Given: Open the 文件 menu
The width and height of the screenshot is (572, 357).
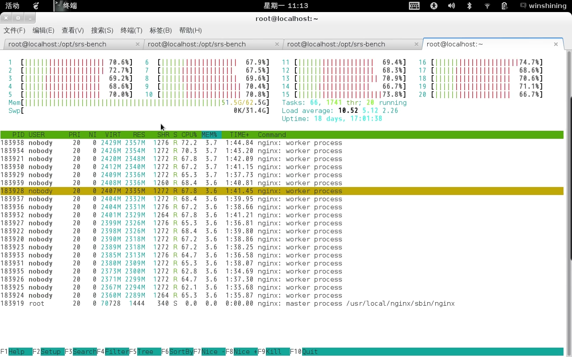Looking at the screenshot, I should pos(14,30).
